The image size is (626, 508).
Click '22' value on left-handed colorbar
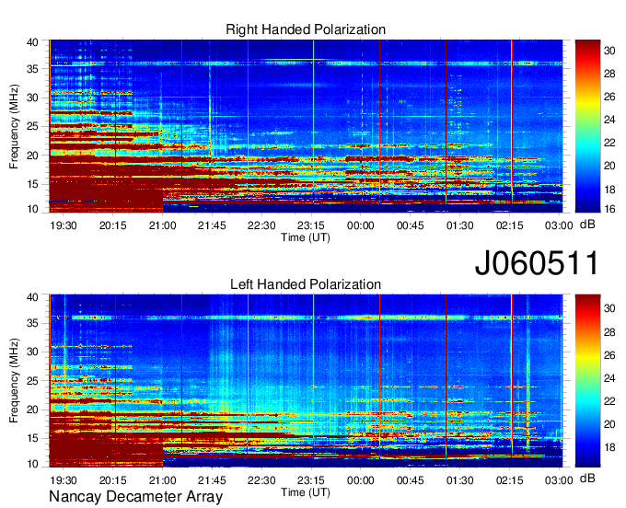coord(609,401)
